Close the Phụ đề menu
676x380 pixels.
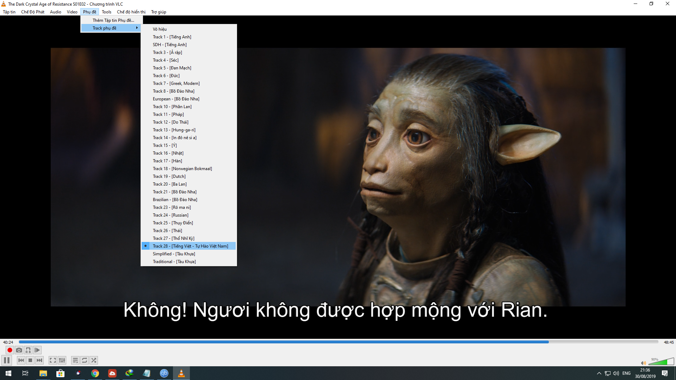pyautogui.click(x=89, y=12)
